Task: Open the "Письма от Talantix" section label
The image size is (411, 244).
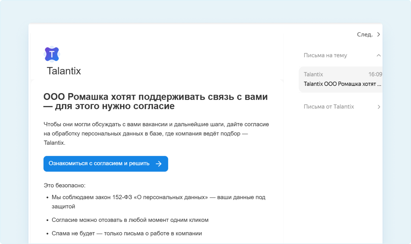Action: tap(329, 107)
